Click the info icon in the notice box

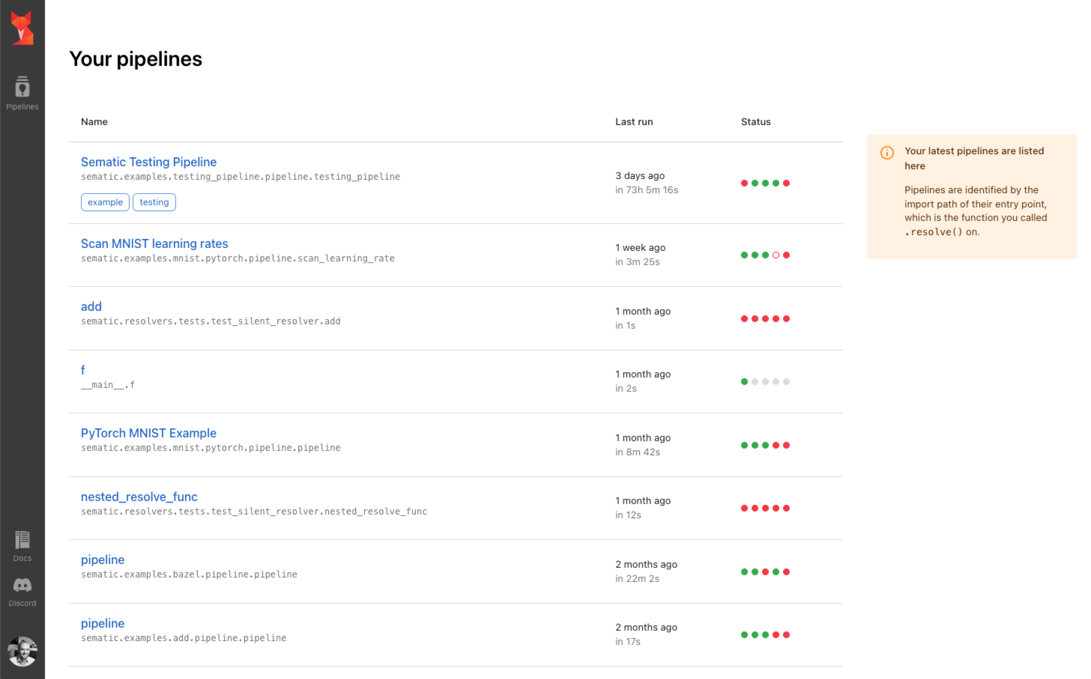click(886, 152)
